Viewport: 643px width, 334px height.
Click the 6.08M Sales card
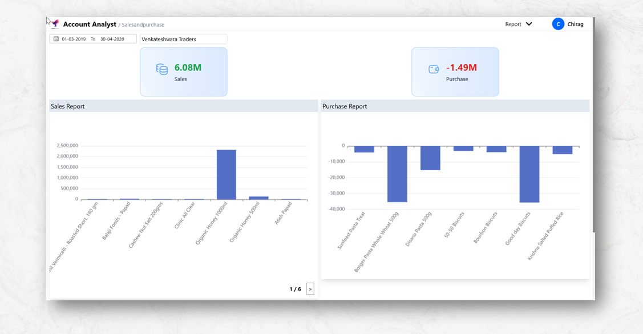pos(184,72)
